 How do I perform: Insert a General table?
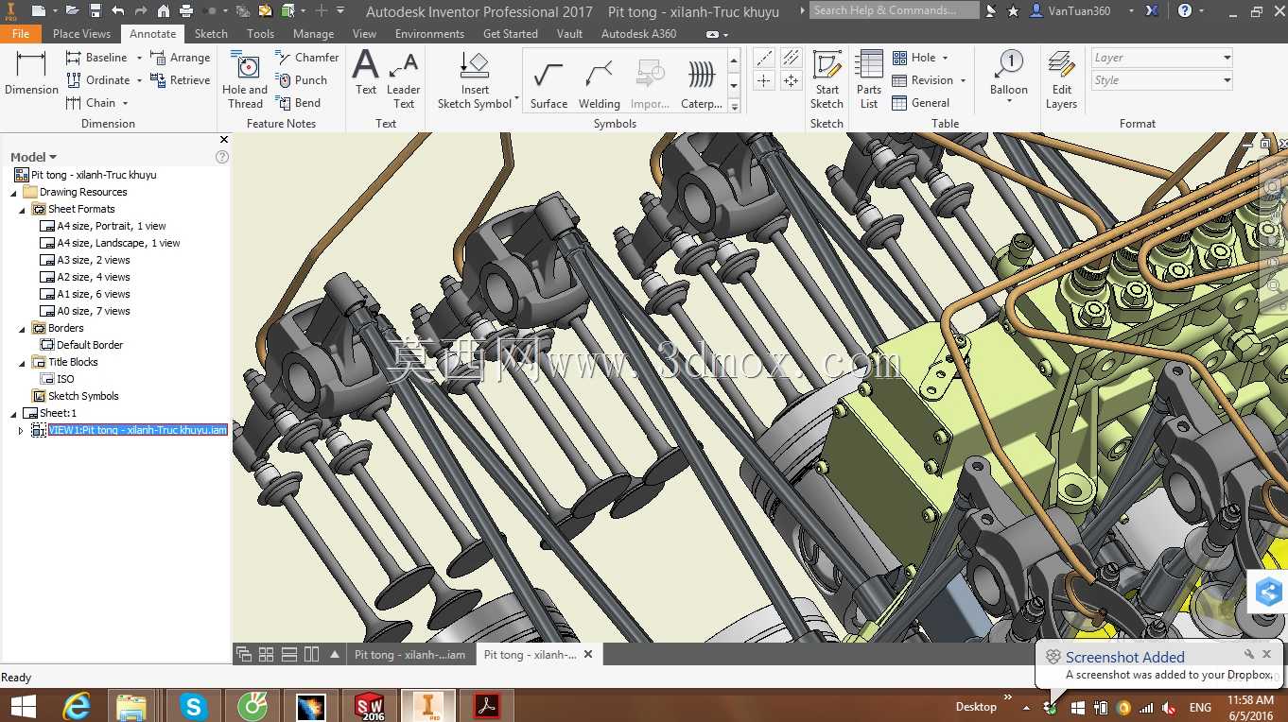click(921, 103)
